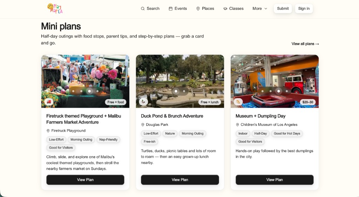Open Duck Pond & Brunch Adventure title
The width and height of the screenshot is (359, 197).
(x=172, y=116)
